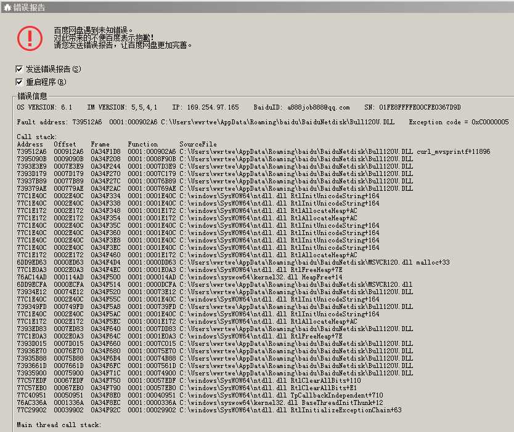Viewport: 514px width, 432px height.
Task: Click the HeapFree+14 stack entry
Action: [179, 277]
